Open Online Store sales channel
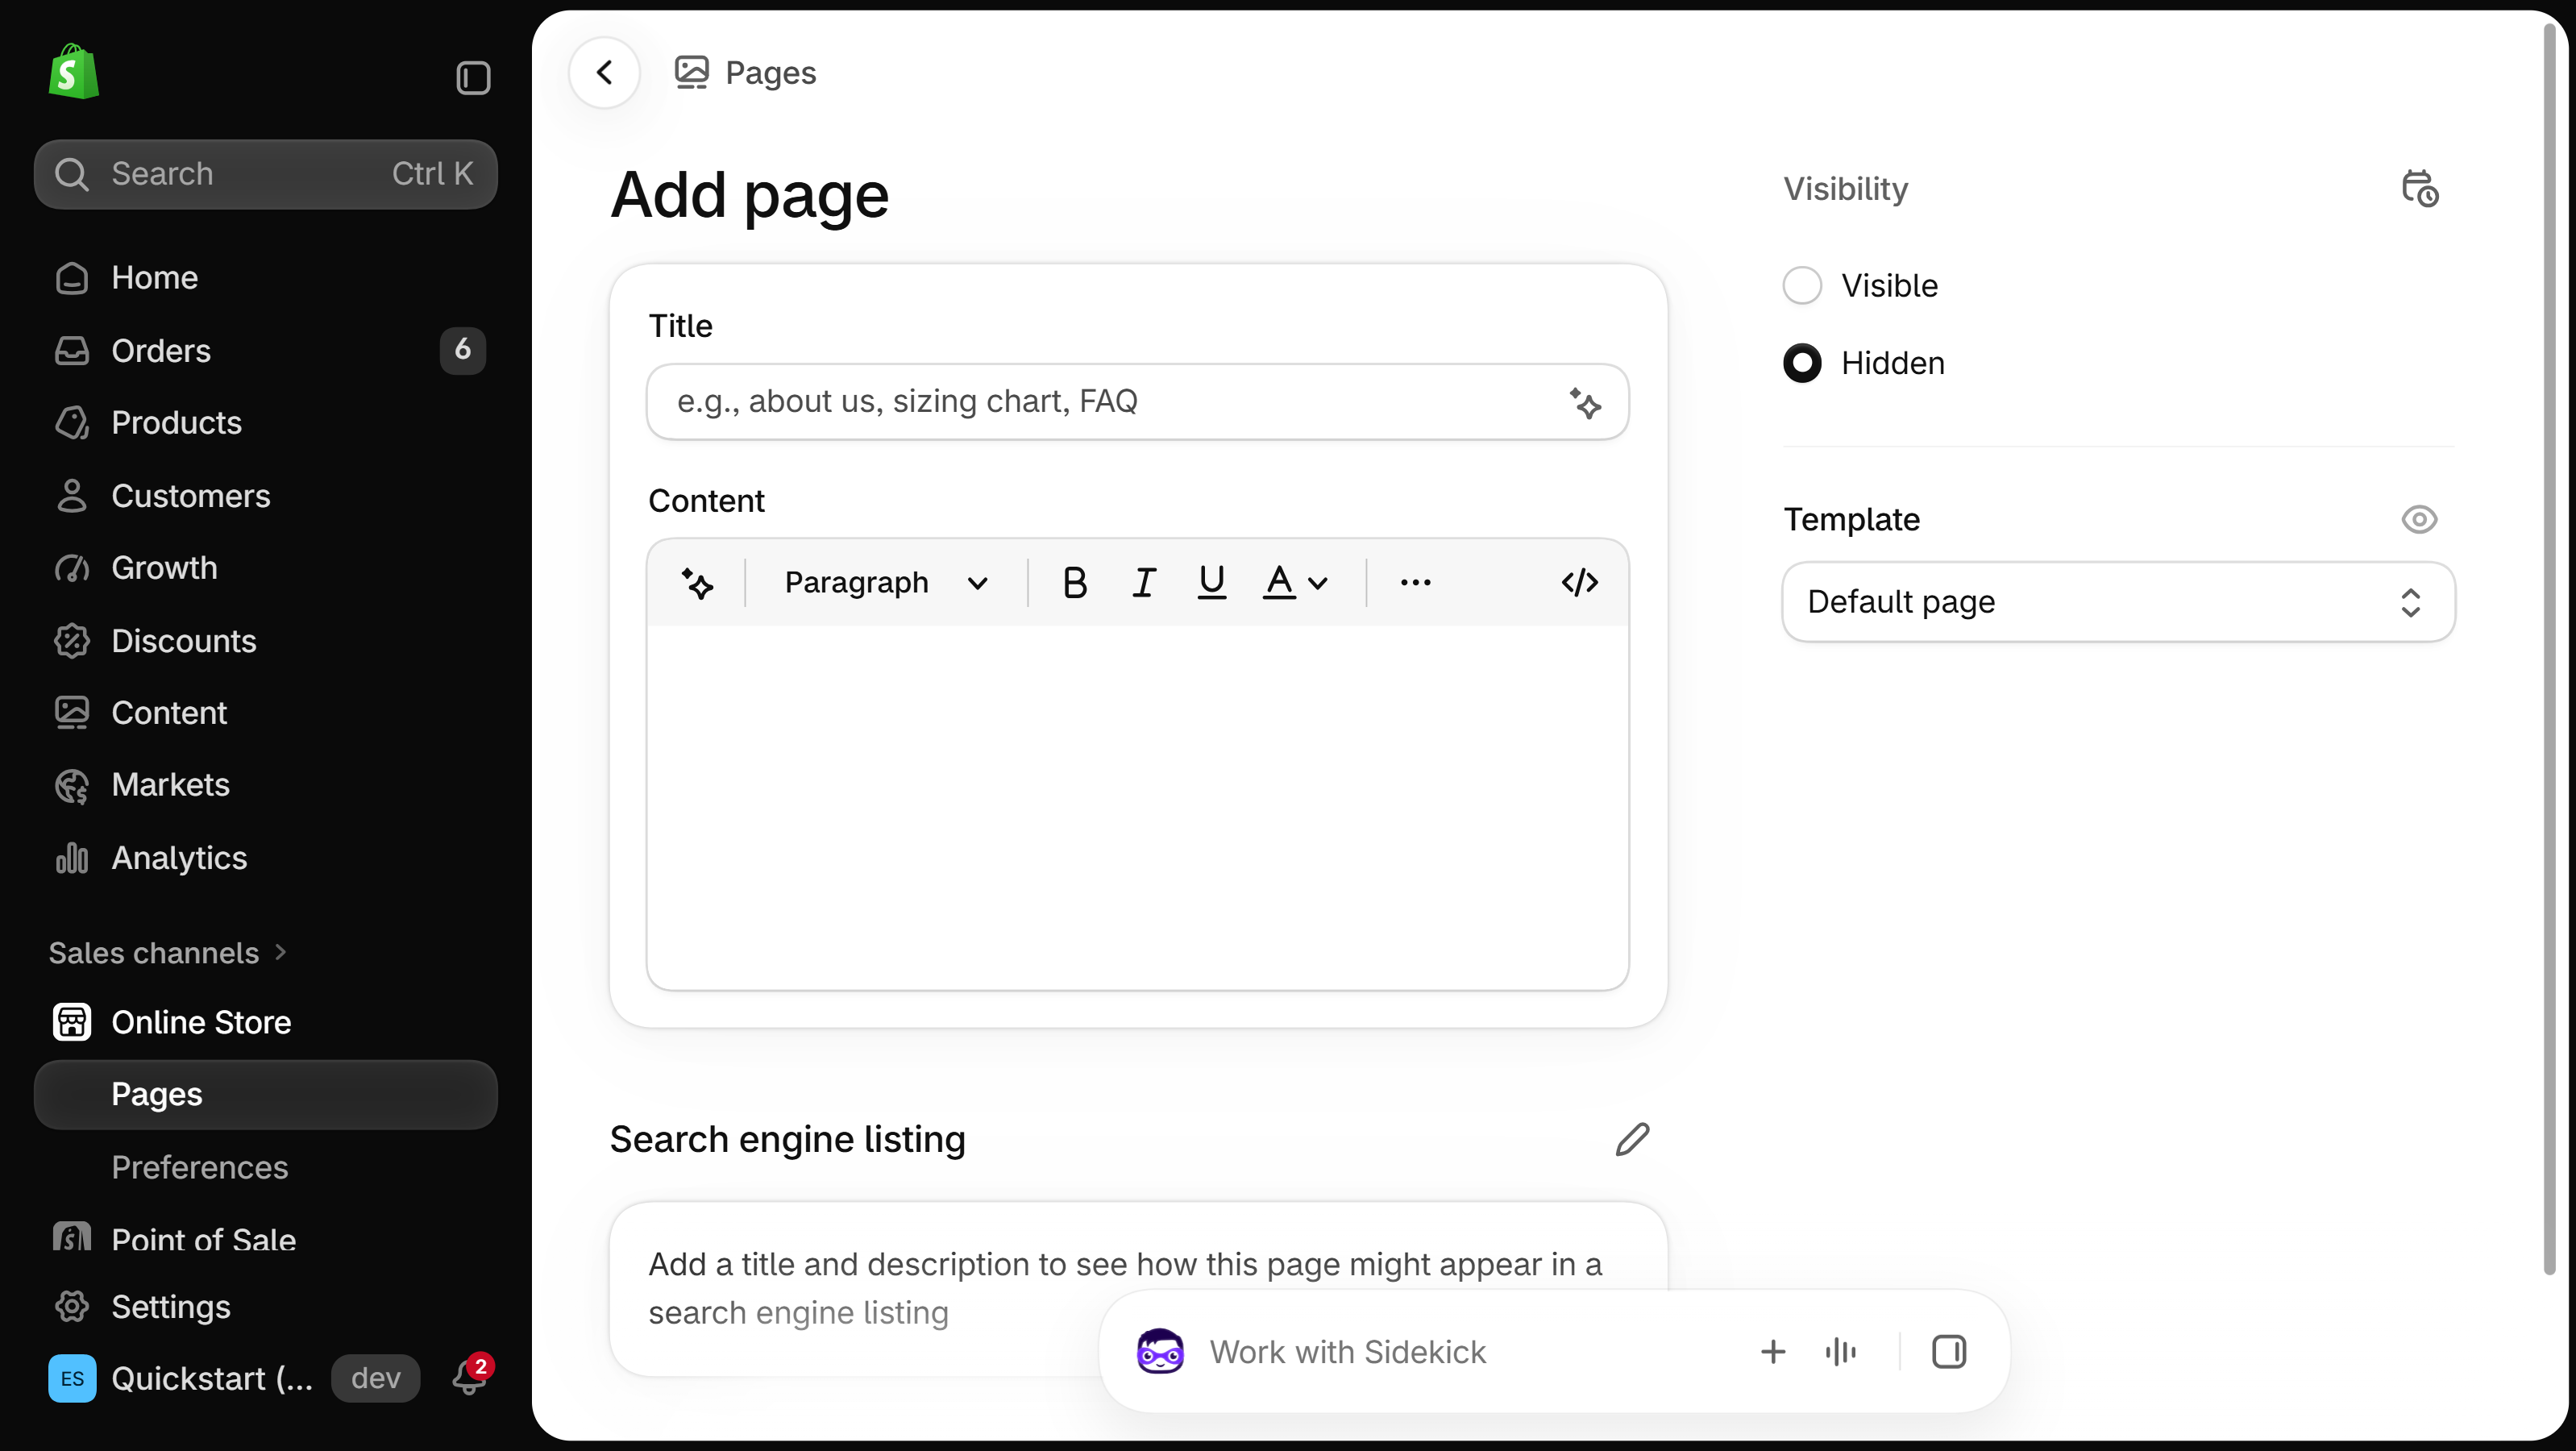 coord(265,1022)
